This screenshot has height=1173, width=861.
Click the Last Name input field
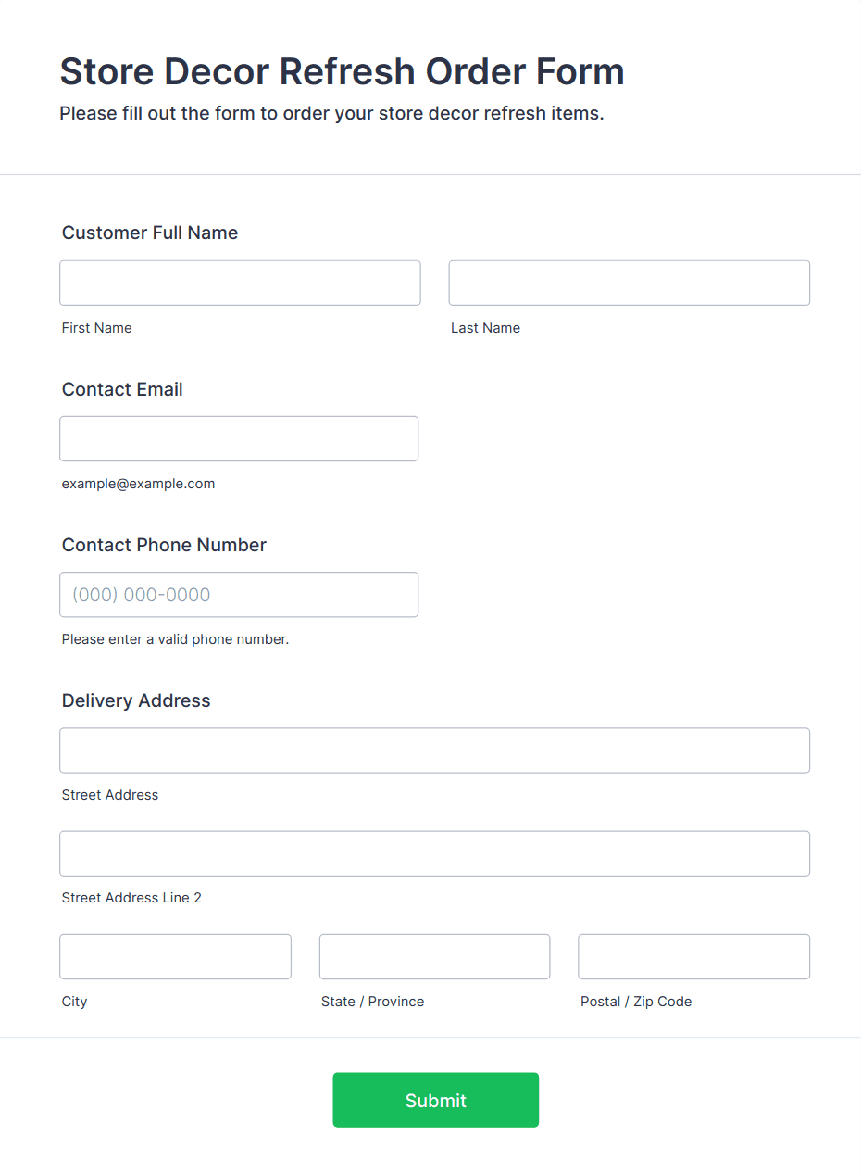click(629, 283)
